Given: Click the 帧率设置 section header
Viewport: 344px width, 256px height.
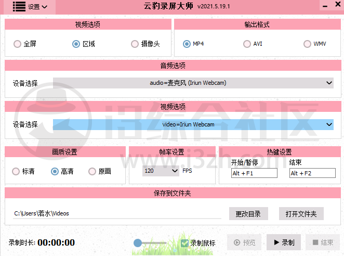Looking at the screenshot, I should [x=172, y=152].
